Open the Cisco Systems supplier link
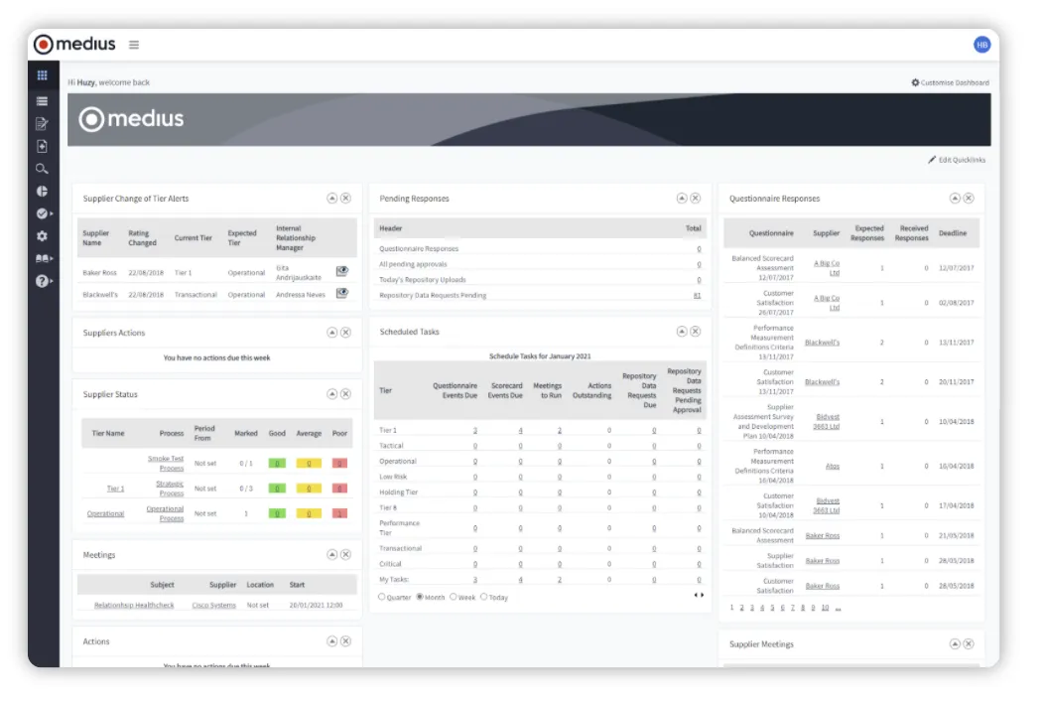Viewport: 1042px width, 703px height. click(x=214, y=606)
